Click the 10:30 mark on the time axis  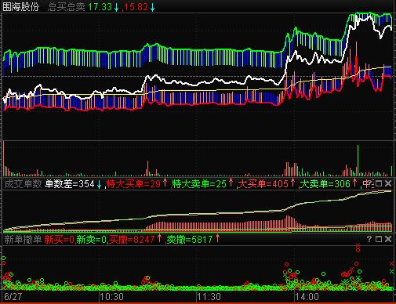[x=112, y=297]
